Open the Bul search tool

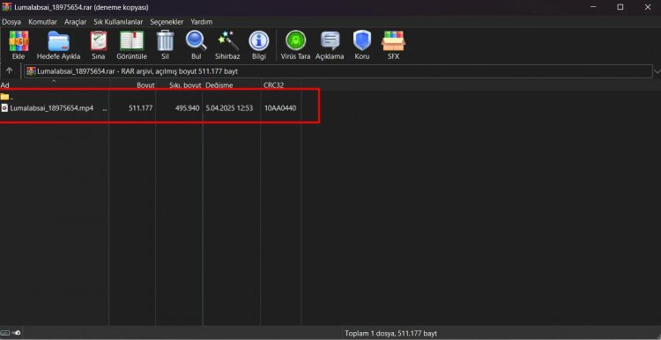point(196,45)
